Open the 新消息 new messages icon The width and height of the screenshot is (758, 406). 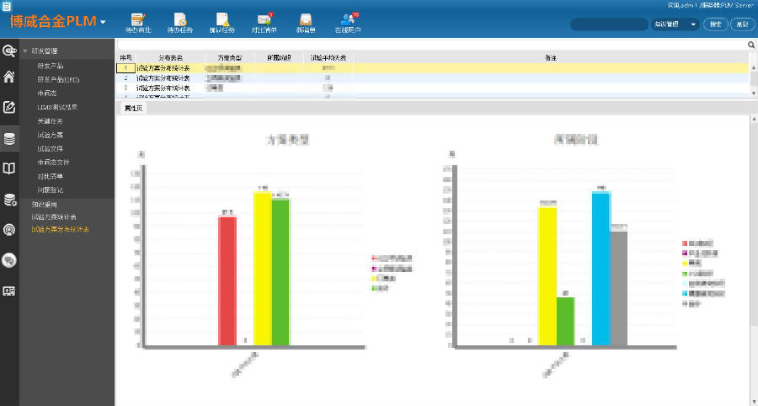(306, 22)
